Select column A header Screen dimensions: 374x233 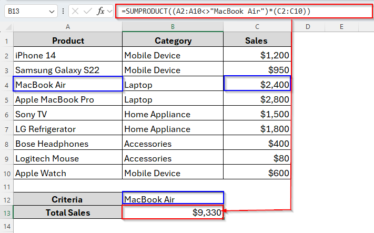click(68, 26)
